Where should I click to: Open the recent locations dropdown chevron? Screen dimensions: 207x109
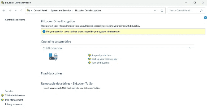[x=16, y=11]
